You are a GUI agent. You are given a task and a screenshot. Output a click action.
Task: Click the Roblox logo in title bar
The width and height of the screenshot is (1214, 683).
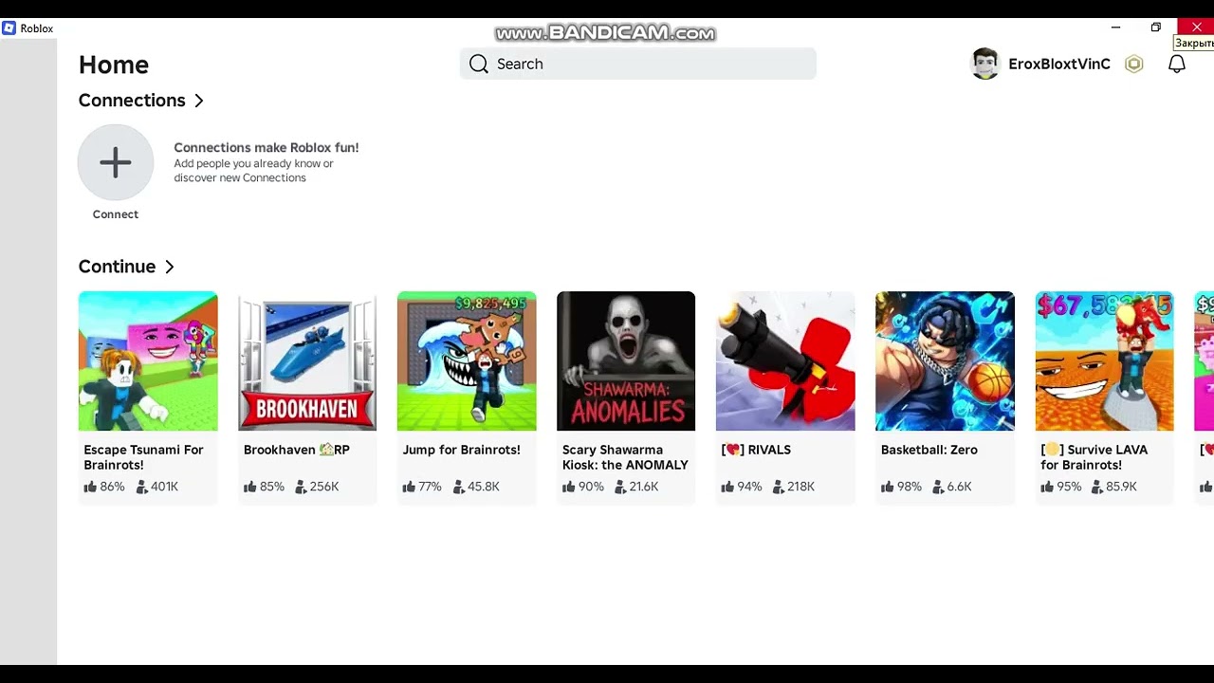9,28
